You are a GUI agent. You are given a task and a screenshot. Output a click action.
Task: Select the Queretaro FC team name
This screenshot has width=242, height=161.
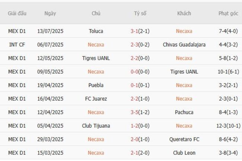point(184,139)
